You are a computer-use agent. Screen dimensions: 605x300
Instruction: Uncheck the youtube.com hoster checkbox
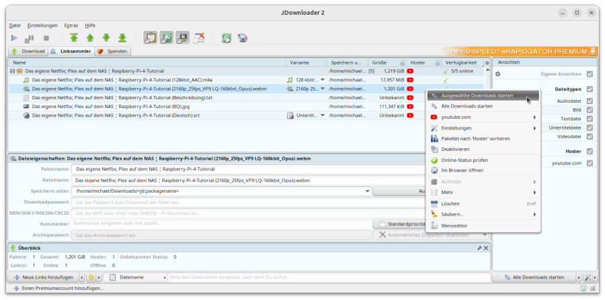[x=590, y=163]
